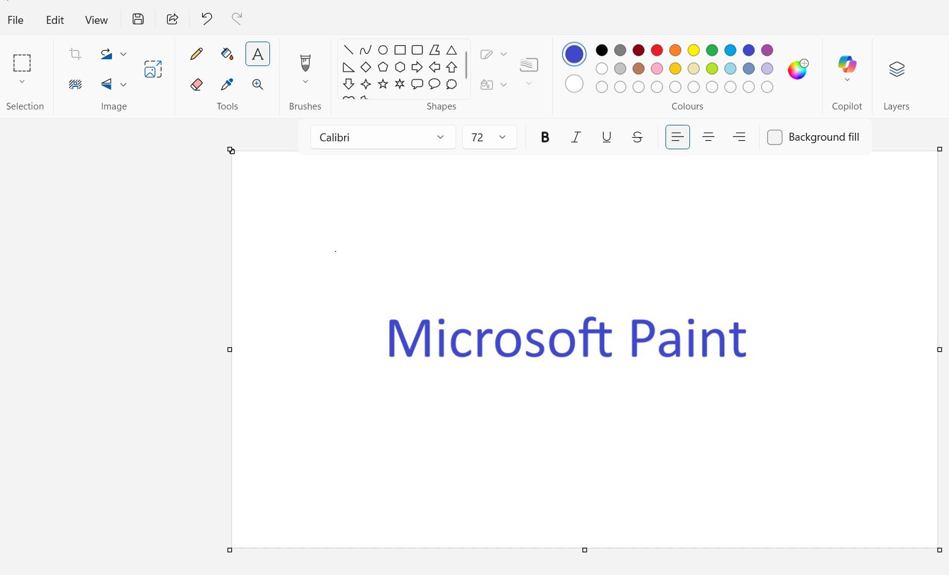The image size is (949, 575).
Task: Click the Save icon
Action: click(x=138, y=19)
